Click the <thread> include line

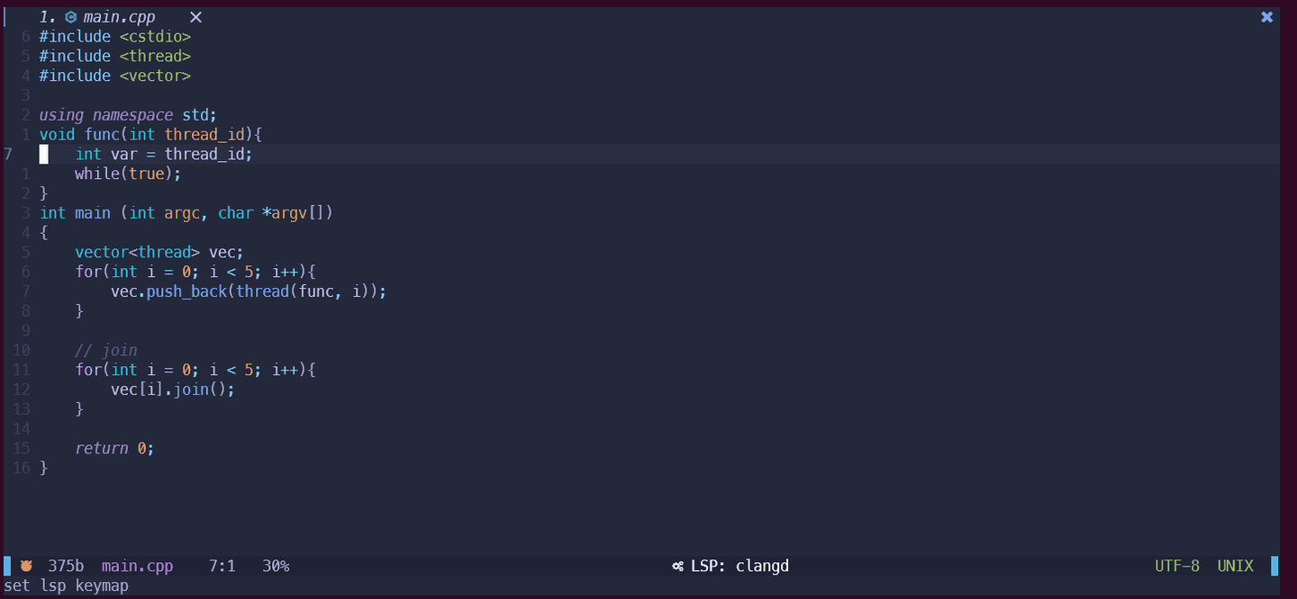114,56
